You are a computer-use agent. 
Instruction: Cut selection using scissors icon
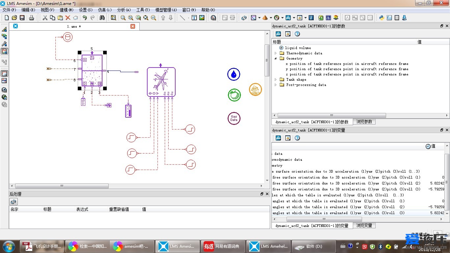pos(45,18)
